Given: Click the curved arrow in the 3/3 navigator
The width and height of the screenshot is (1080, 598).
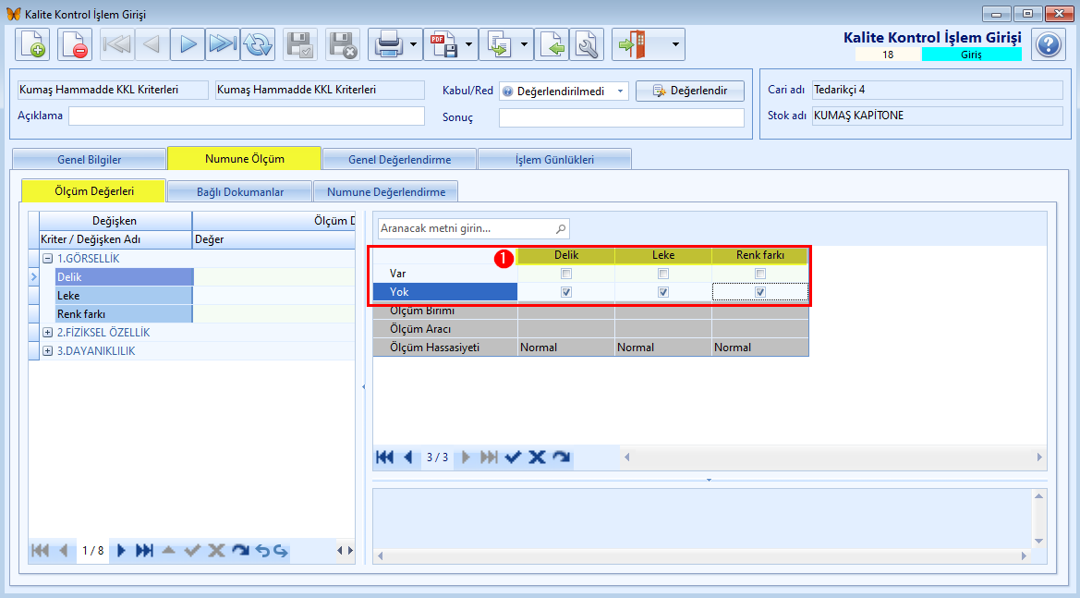Looking at the screenshot, I should [562, 457].
